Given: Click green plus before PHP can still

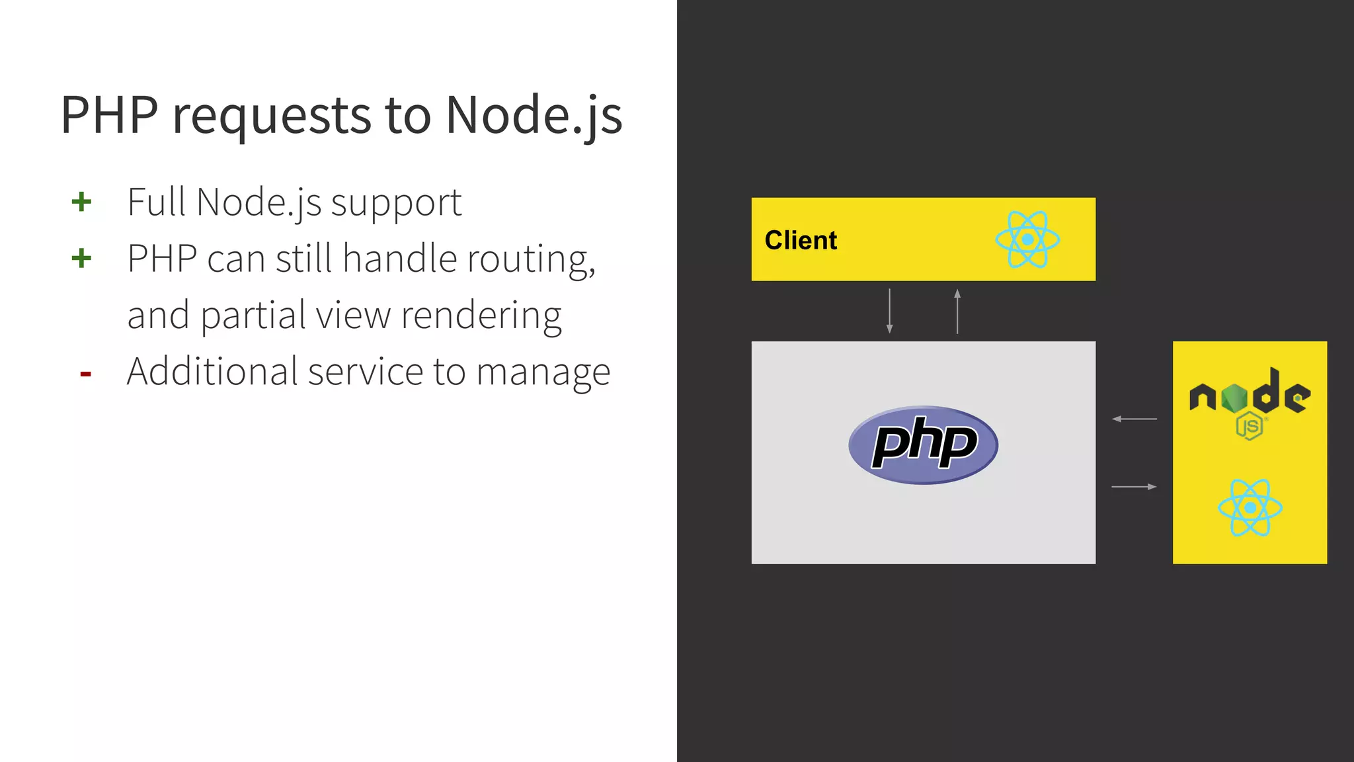Looking at the screenshot, I should click(81, 258).
